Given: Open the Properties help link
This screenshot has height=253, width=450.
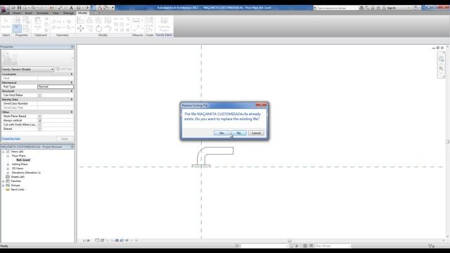Looking at the screenshot, I should coord(11,138).
